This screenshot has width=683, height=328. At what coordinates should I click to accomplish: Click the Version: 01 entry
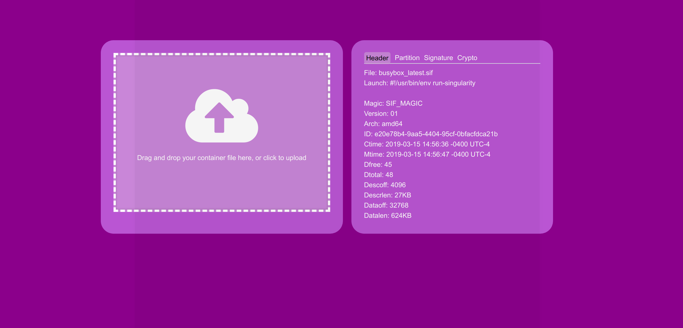coord(381,114)
